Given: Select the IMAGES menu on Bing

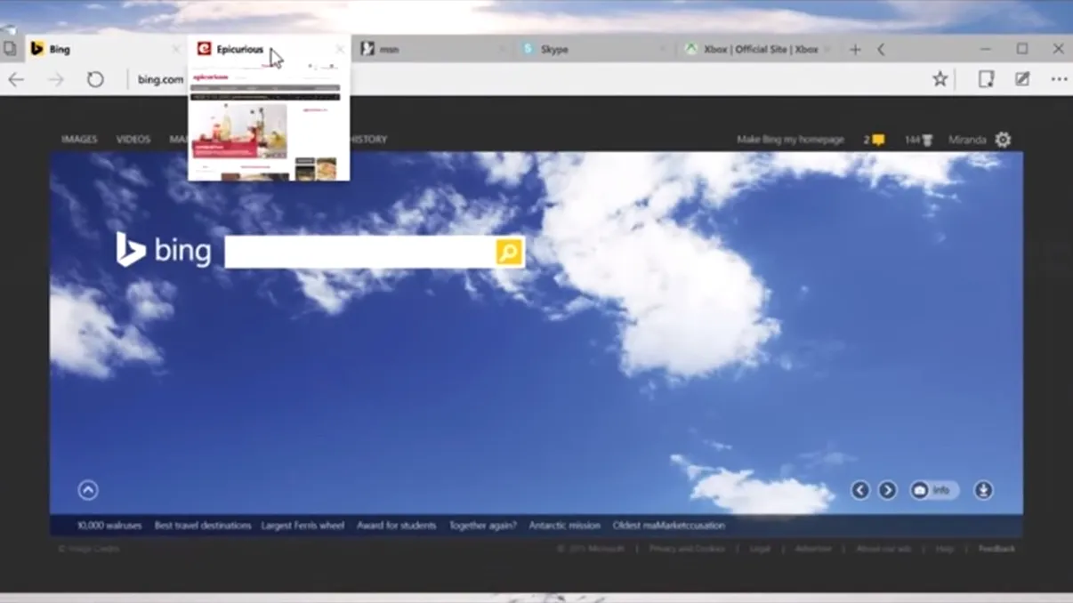Looking at the screenshot, I should click(x=79, y=140).
